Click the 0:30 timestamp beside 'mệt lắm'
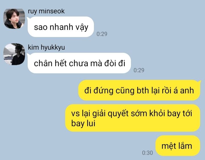Viewport: 205px width, 160px height. click(147, 153)
